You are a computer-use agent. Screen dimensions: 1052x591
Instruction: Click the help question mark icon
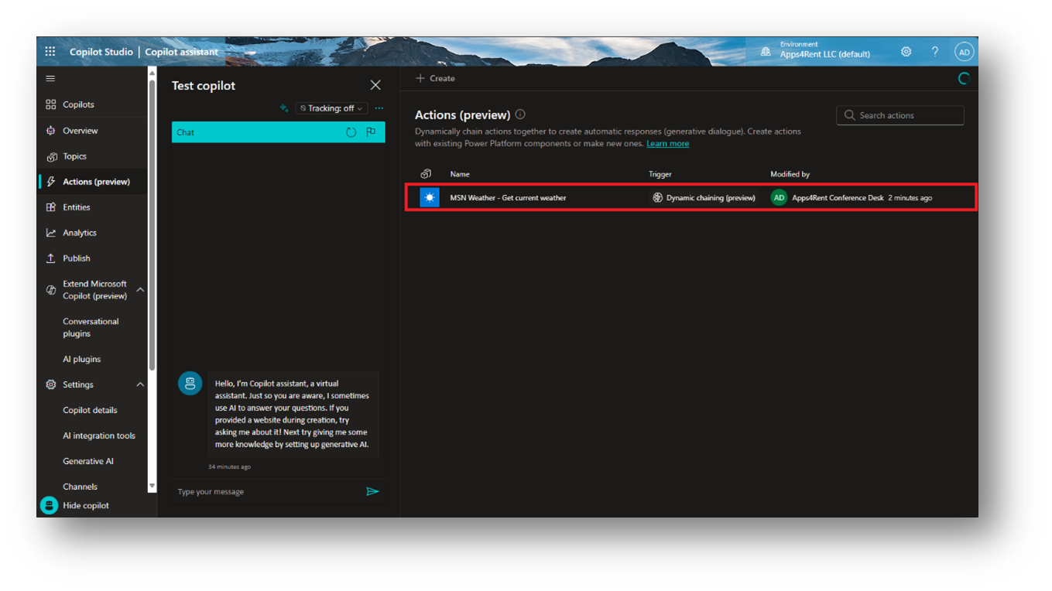click(934, 51)
